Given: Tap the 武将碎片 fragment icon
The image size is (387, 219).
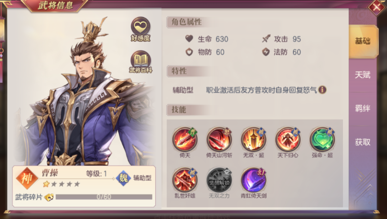Looking at the screenshot, I should click(x=49, y=197).
